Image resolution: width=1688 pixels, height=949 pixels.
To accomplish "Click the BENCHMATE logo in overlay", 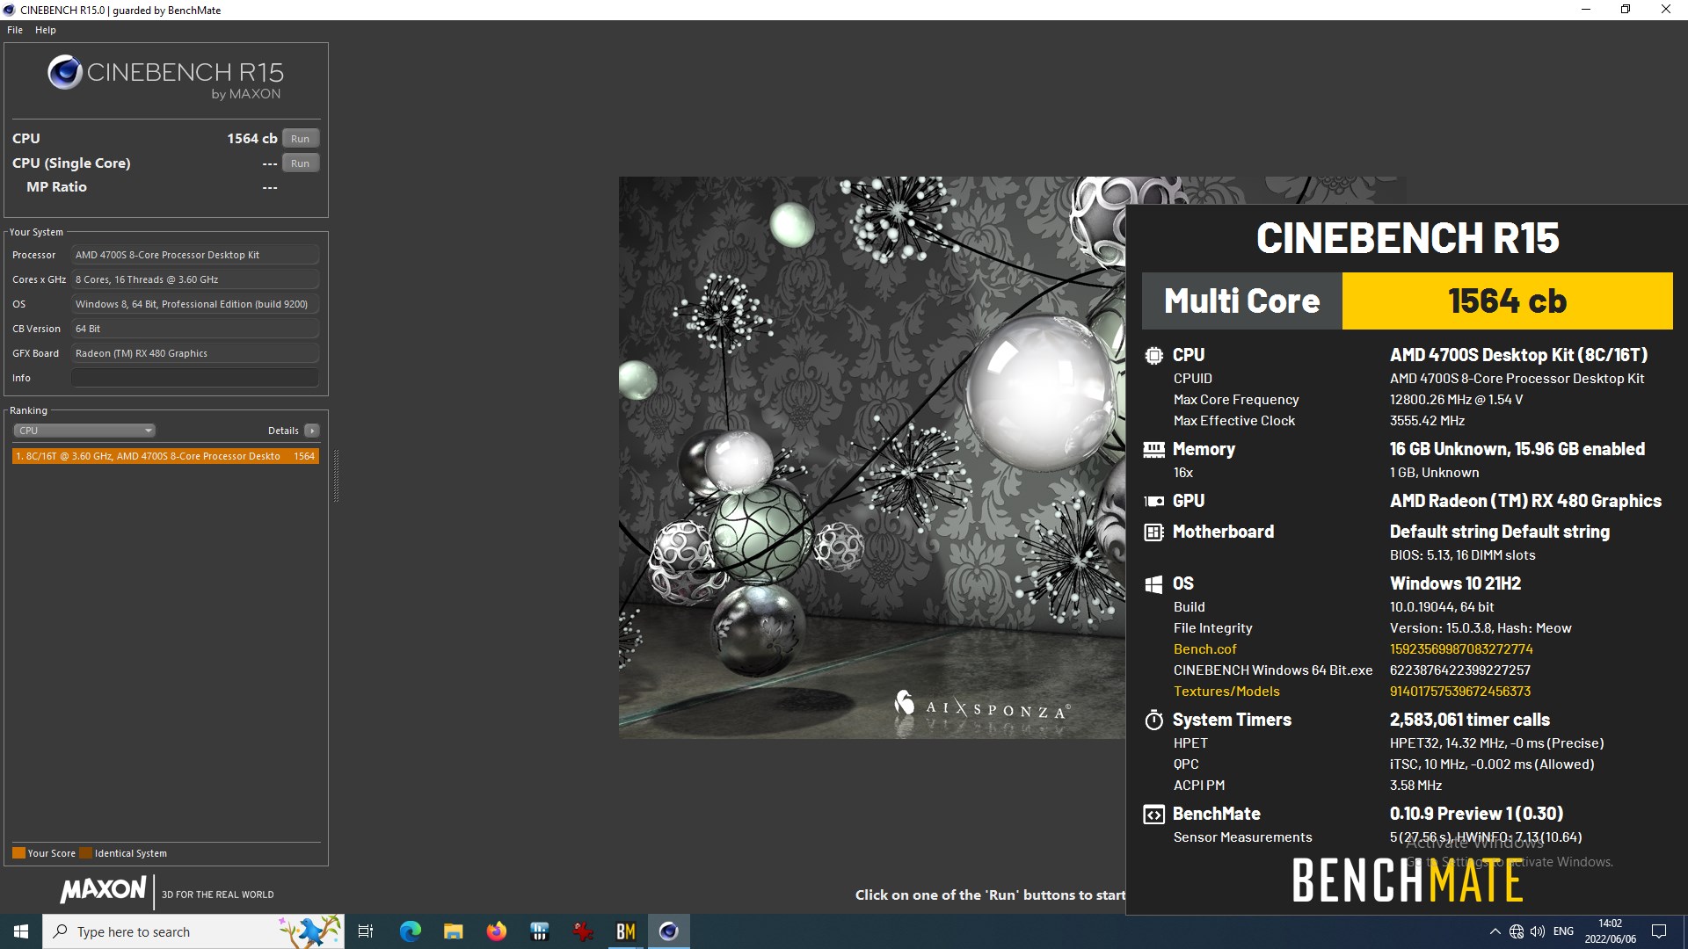I will click(1407, 880).
